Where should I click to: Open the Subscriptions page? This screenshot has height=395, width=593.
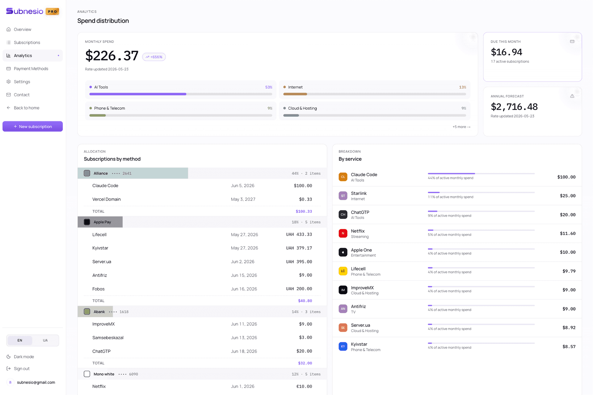(33, 42)
